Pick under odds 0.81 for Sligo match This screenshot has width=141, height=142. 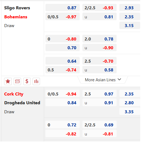coord(99,16)
